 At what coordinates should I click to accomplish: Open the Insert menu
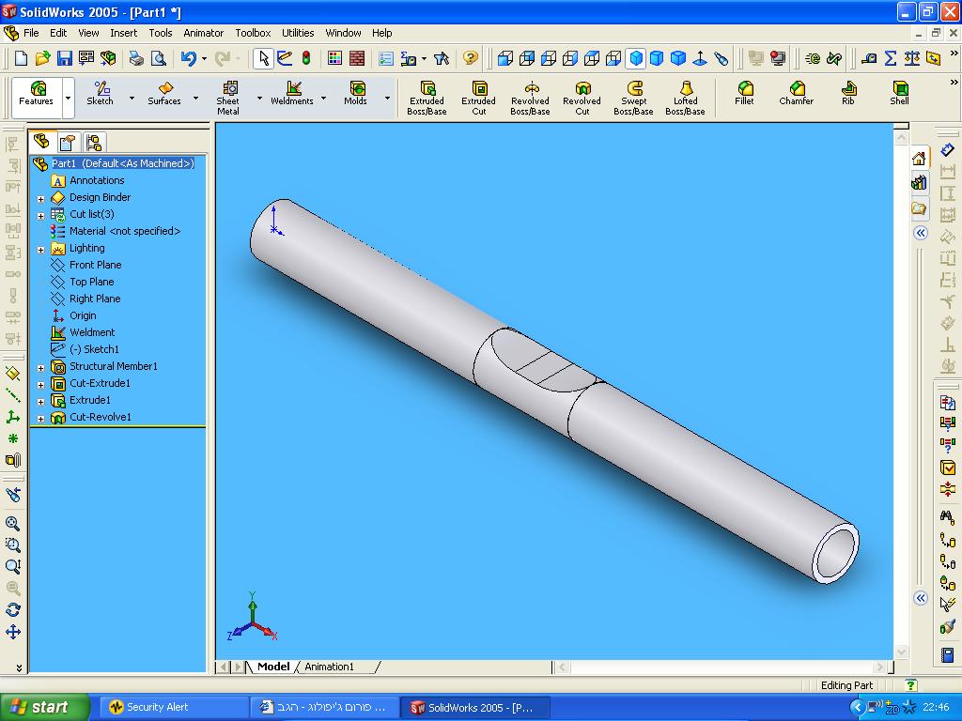click(123, 33)
